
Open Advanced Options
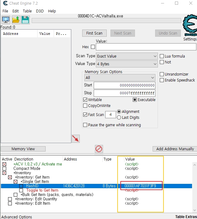[16, 217]
